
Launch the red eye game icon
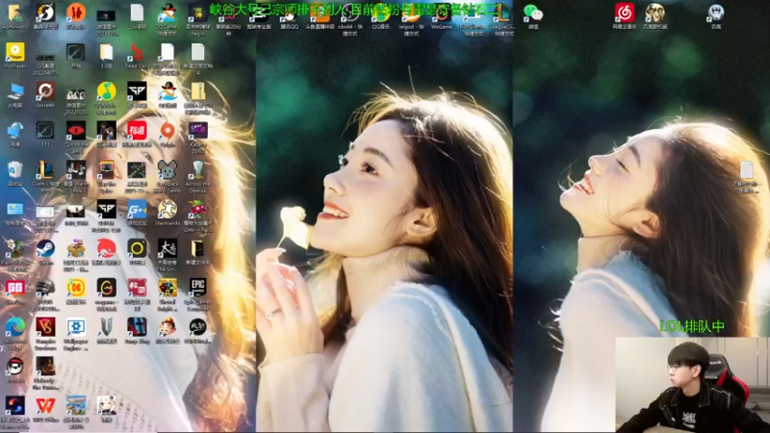tap(76, 131)
